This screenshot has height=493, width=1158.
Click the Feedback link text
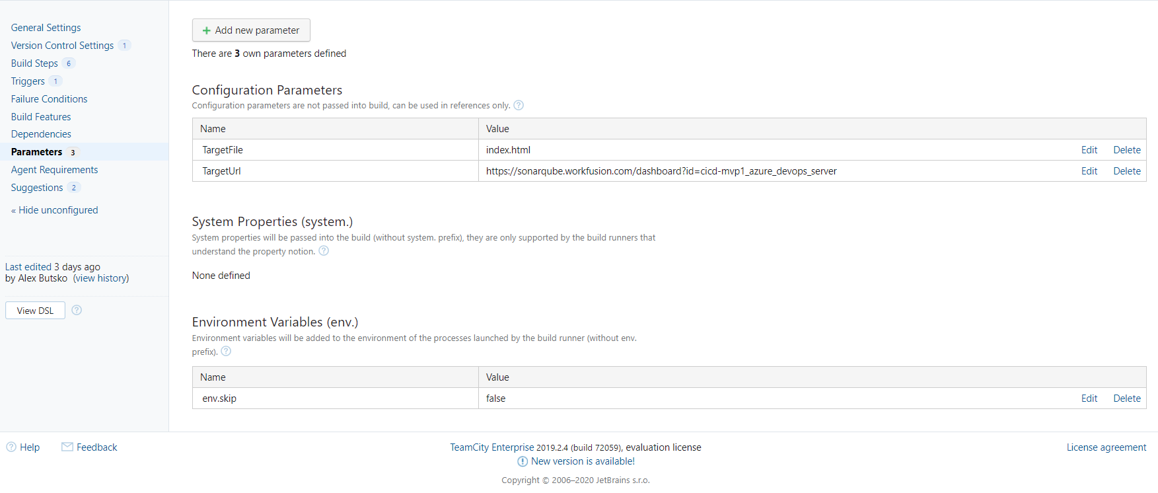(x=97, y=447)
